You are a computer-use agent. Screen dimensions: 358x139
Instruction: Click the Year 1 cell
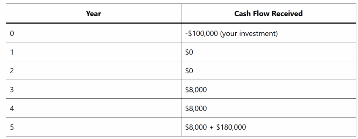[93, 52]
